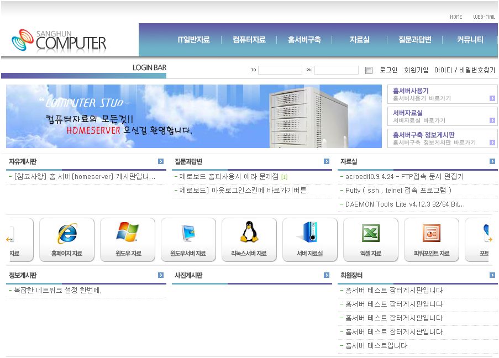
Task: Click the arrow beside 홈서버사용기 바로가기
Action: point(492,98)
